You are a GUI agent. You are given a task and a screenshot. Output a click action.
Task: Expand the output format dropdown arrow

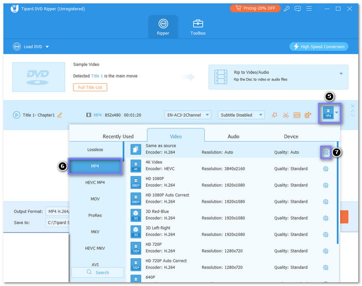pyautogui.click(x=337, y=113)
